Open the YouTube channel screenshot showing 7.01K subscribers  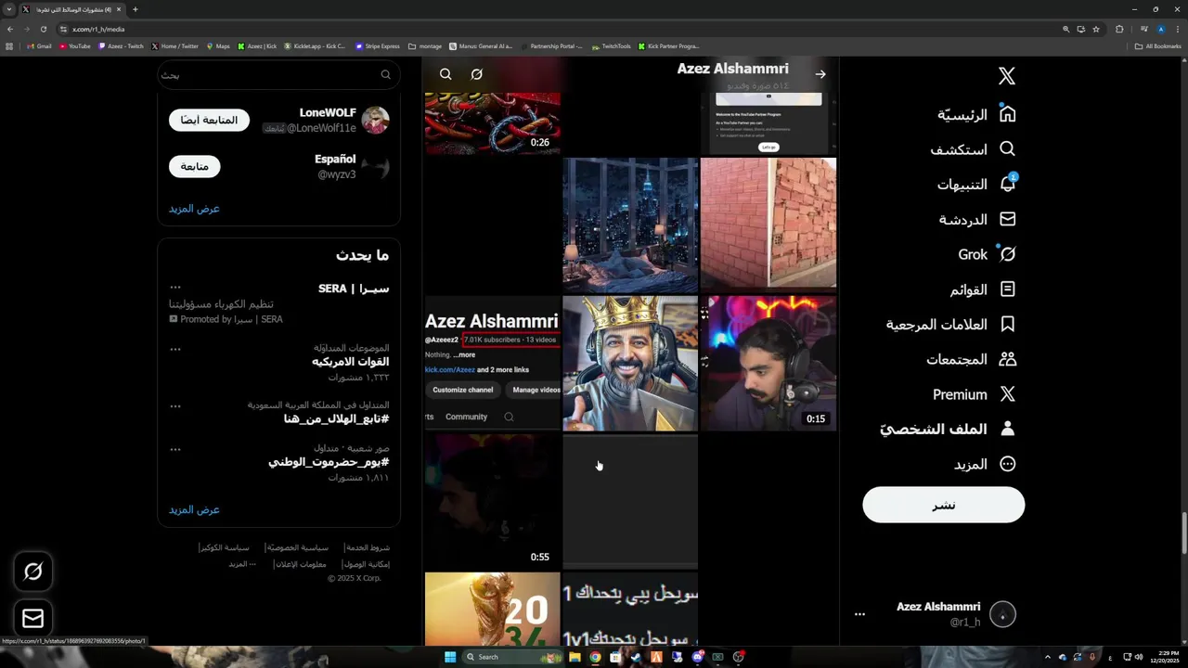[x=493, y=364]
